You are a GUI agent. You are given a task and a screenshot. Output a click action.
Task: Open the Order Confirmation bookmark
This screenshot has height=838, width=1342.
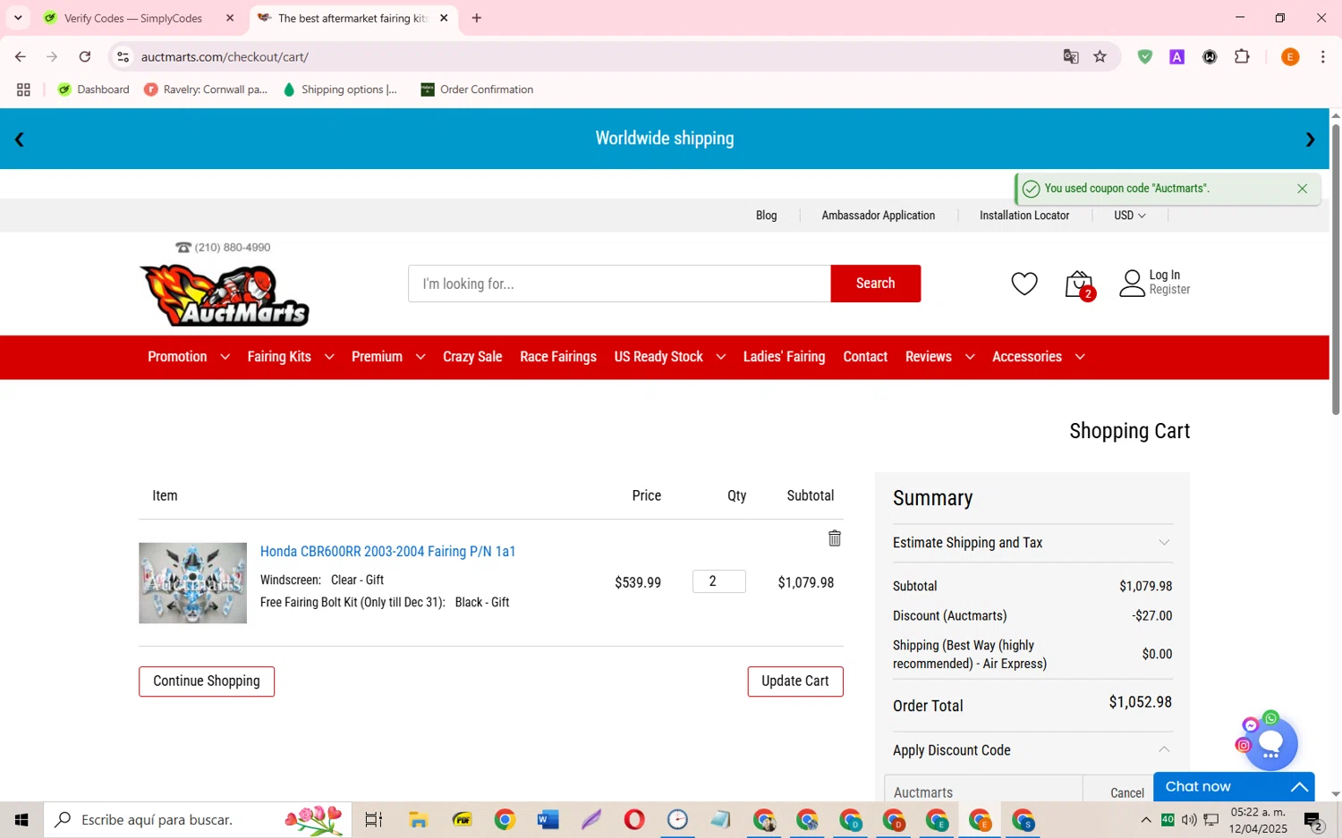pos(477,89)
